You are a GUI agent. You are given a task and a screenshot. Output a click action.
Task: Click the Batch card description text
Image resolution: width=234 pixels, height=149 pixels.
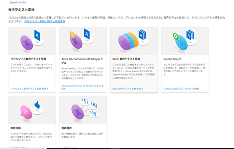(x=134, y=71)
